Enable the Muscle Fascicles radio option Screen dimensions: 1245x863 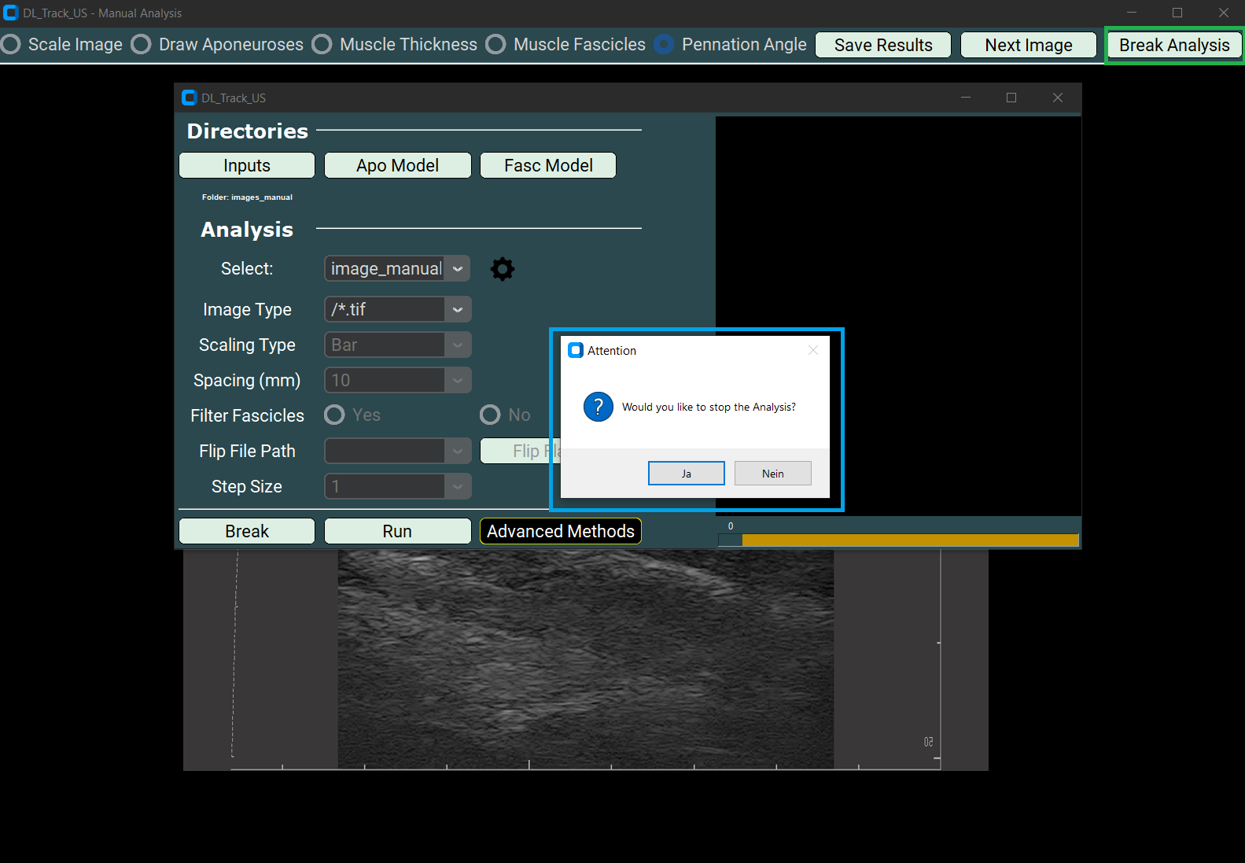click(x=496, y=45)
